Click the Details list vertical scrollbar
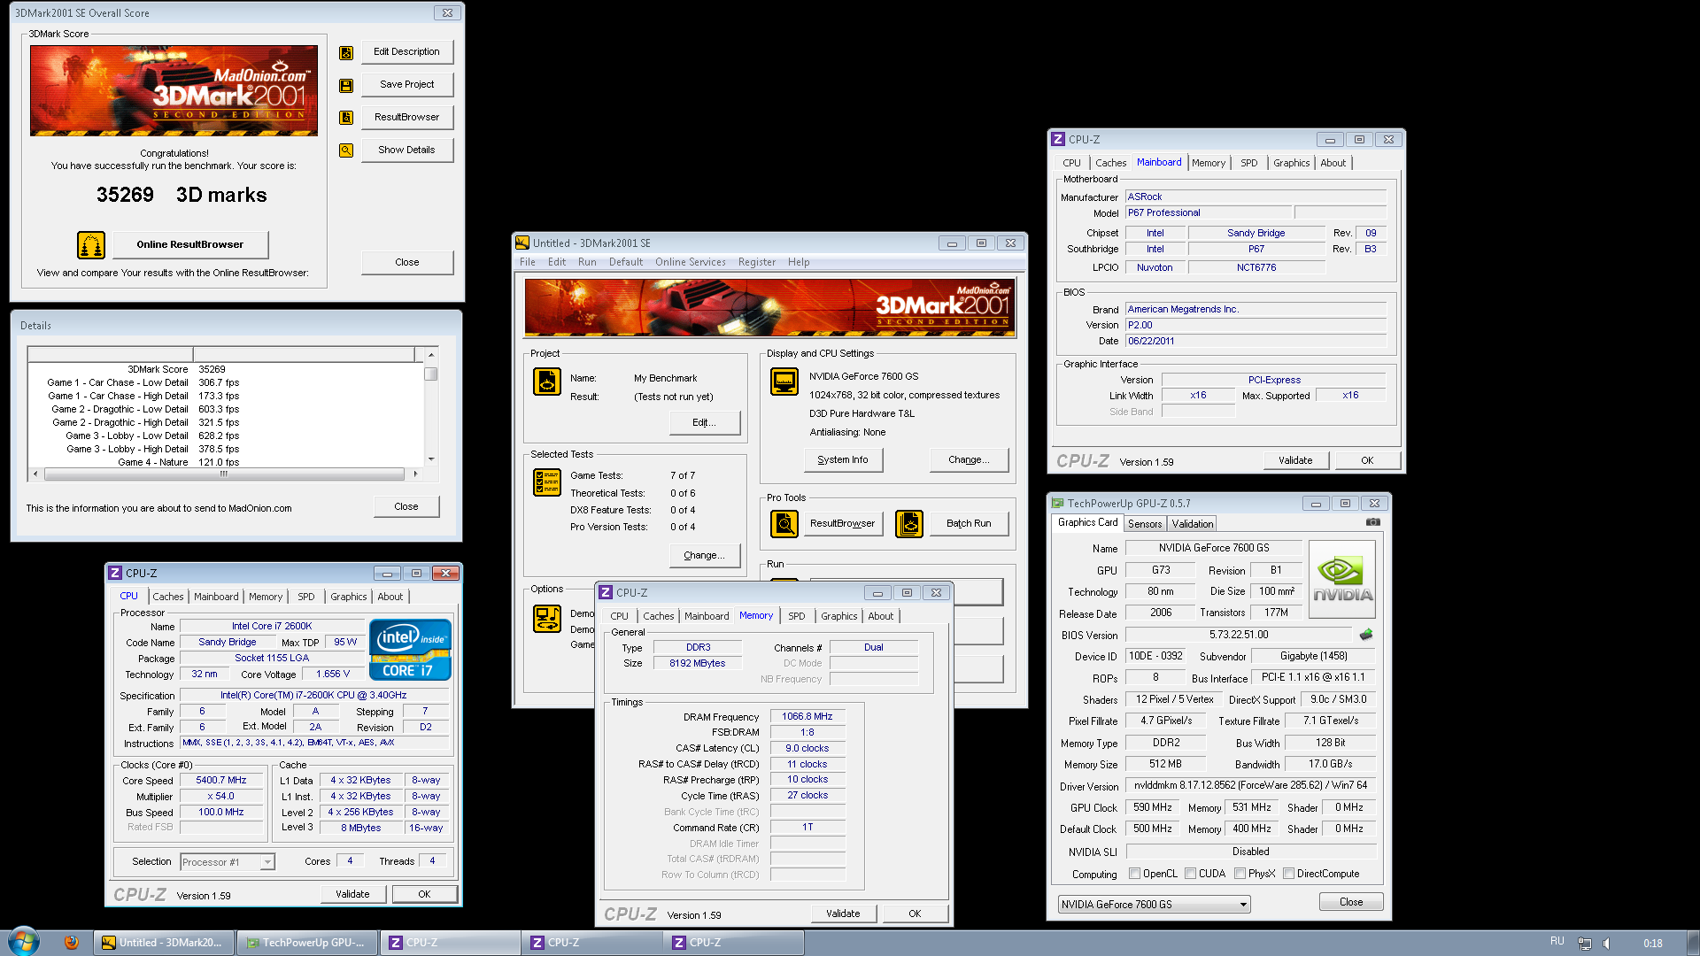Viewport: 1700px width, 956px height. (431, 407)
